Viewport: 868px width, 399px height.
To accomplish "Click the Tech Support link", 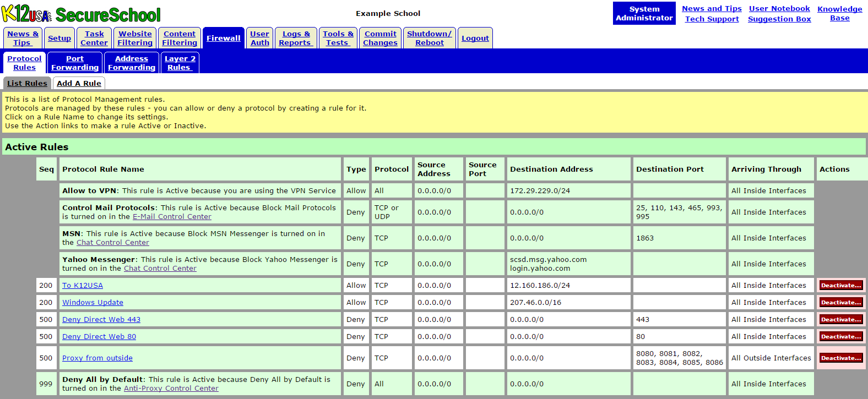I will coord(712,19).
